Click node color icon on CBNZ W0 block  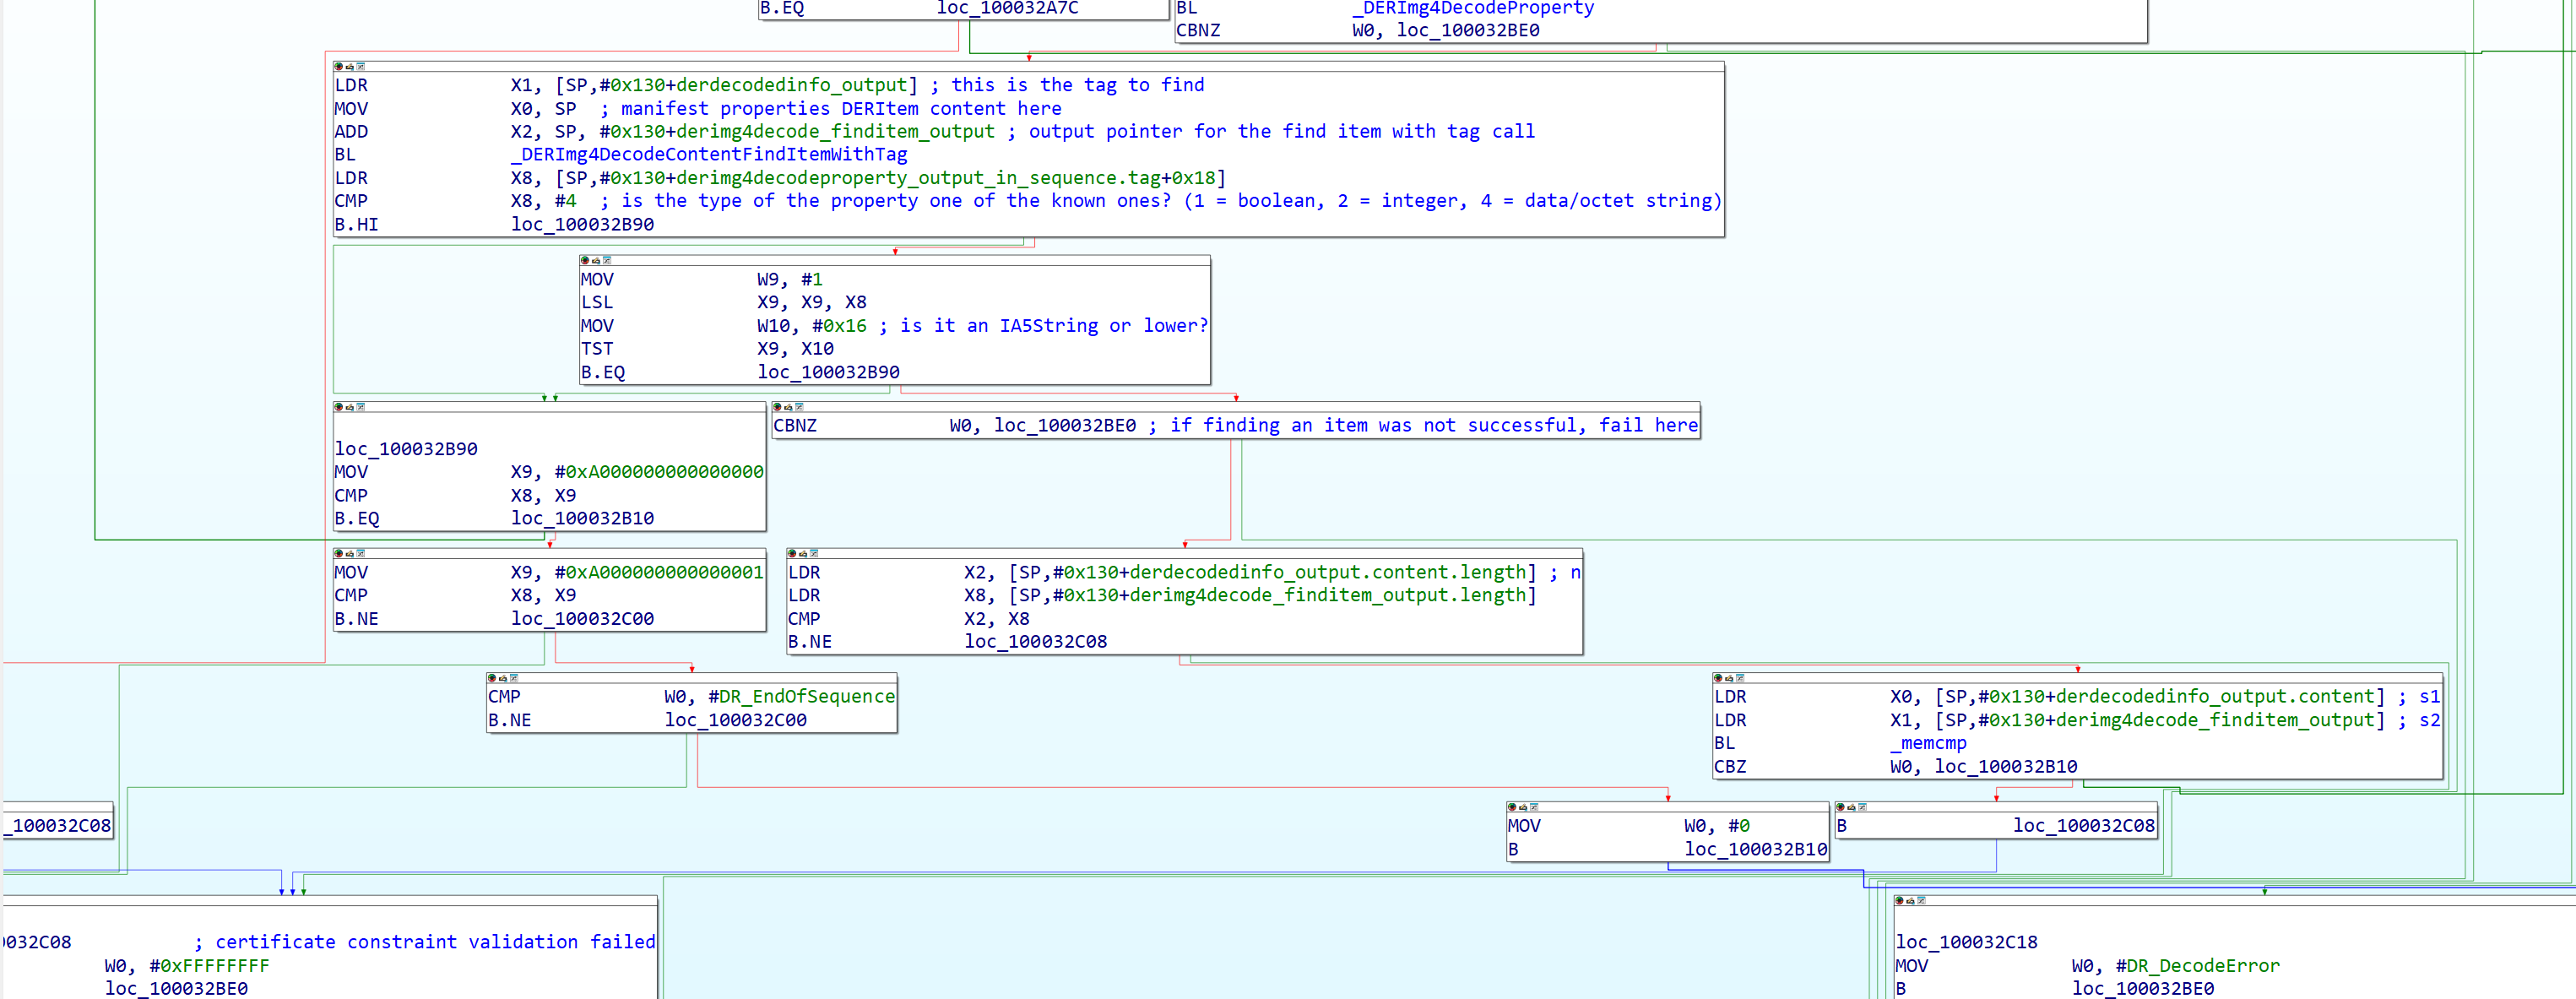point(777,407)
